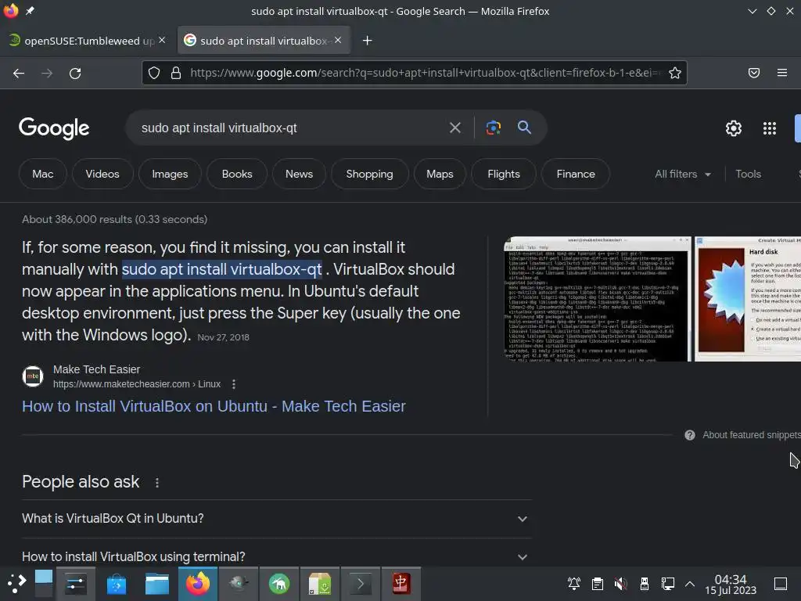Filter results by Books
Viewport: 801px width, 601px height.
[237, 175]
